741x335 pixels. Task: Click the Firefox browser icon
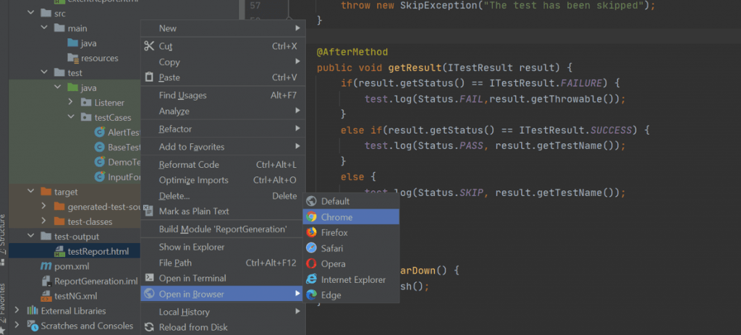pos(311,233)
